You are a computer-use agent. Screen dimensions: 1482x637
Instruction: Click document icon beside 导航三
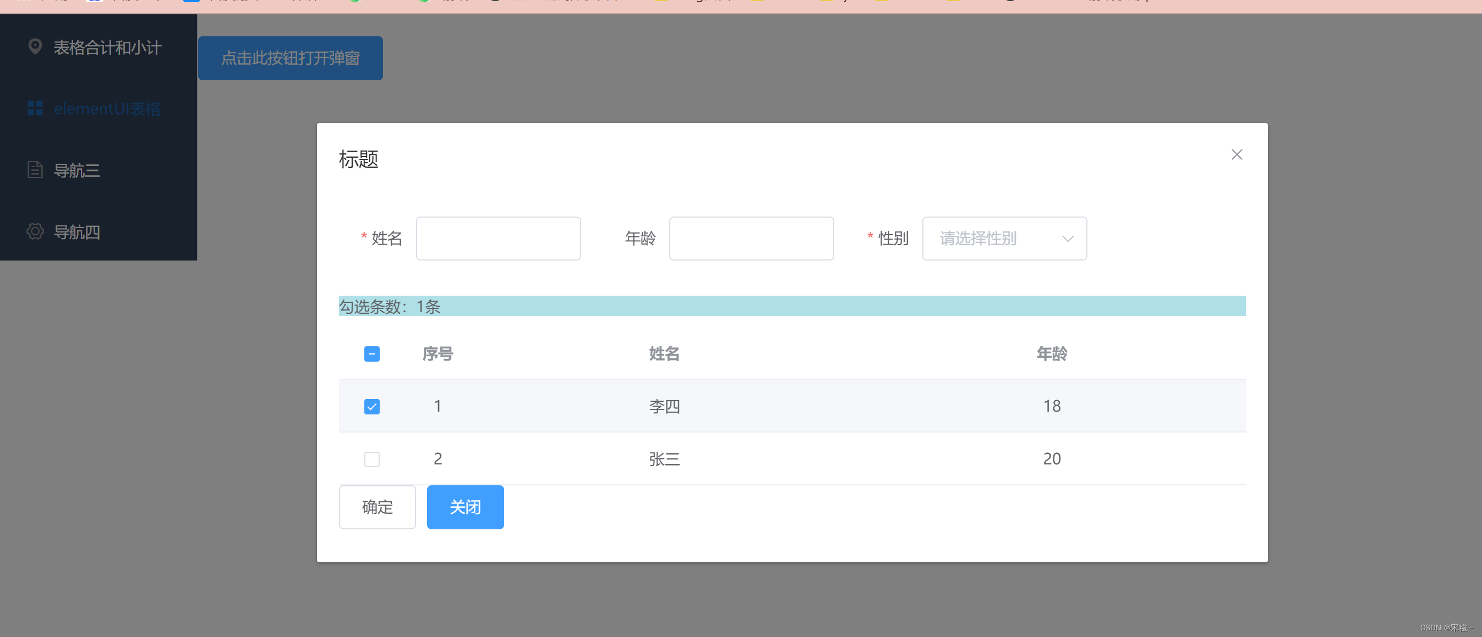(x=35, y=169)
